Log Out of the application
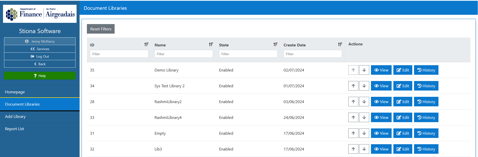The height and width of the screenshot is (157, 478). pos(40,56)
